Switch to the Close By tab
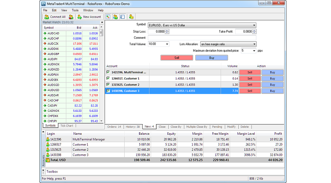331x183 pixels. [x=176, y=127]
